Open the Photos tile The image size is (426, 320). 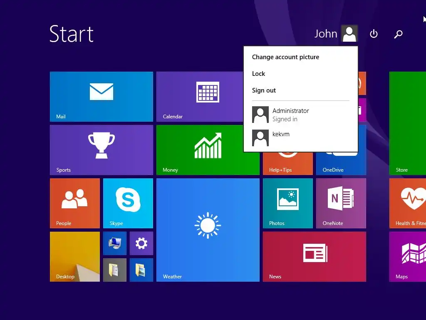coord(288,203)
